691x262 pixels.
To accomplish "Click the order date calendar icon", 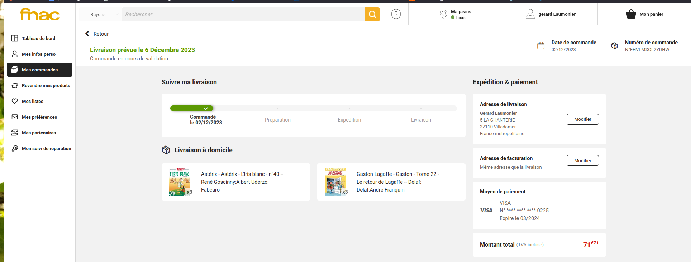I will coord(541,46).
